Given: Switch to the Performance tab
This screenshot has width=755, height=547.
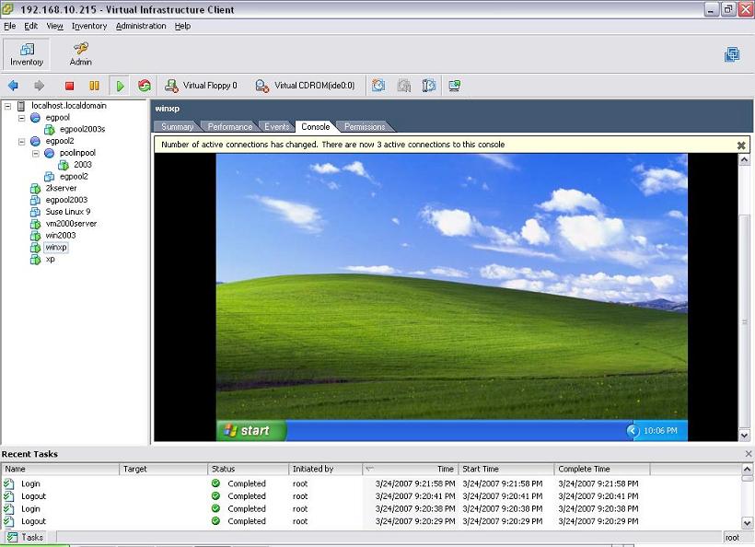Looking at the screenshot, I should point(229,127).
